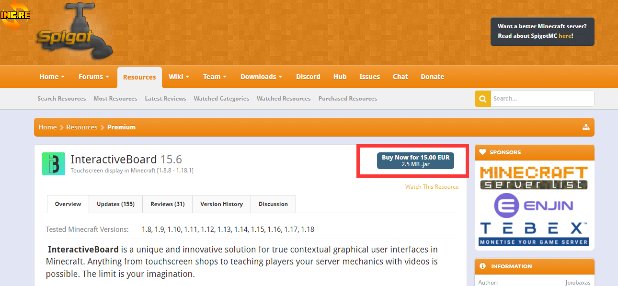Switch to the Reviews (31) tab
Image resolution: width=618 pixels, height=286 pixels.
tap(167, 204)
